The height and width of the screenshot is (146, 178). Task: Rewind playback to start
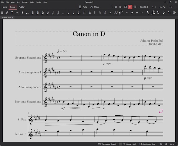(116, 7)
